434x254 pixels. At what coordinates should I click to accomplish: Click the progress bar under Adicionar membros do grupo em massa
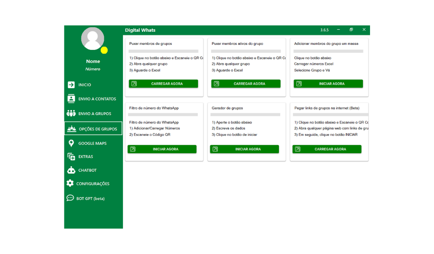(x=328, y=51)
